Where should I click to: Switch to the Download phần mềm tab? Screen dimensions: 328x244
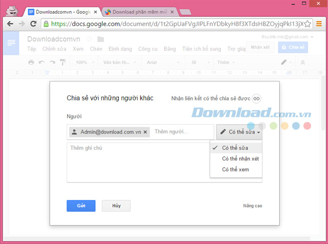[x=139, y=12]
